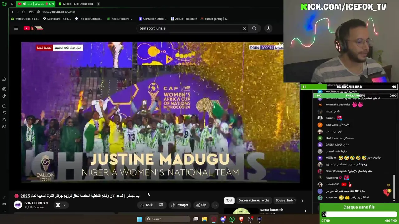Open sidebar TikTok icon
399x224 pixels.
point(4,96)
